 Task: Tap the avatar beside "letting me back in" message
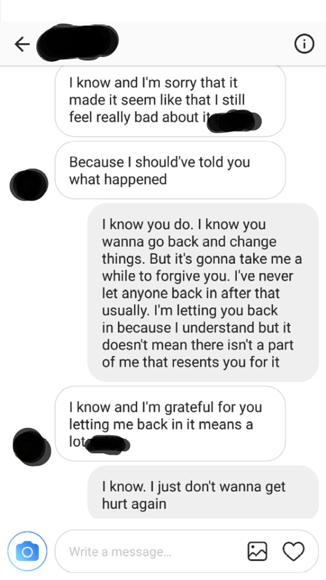[x=32, y=447]
